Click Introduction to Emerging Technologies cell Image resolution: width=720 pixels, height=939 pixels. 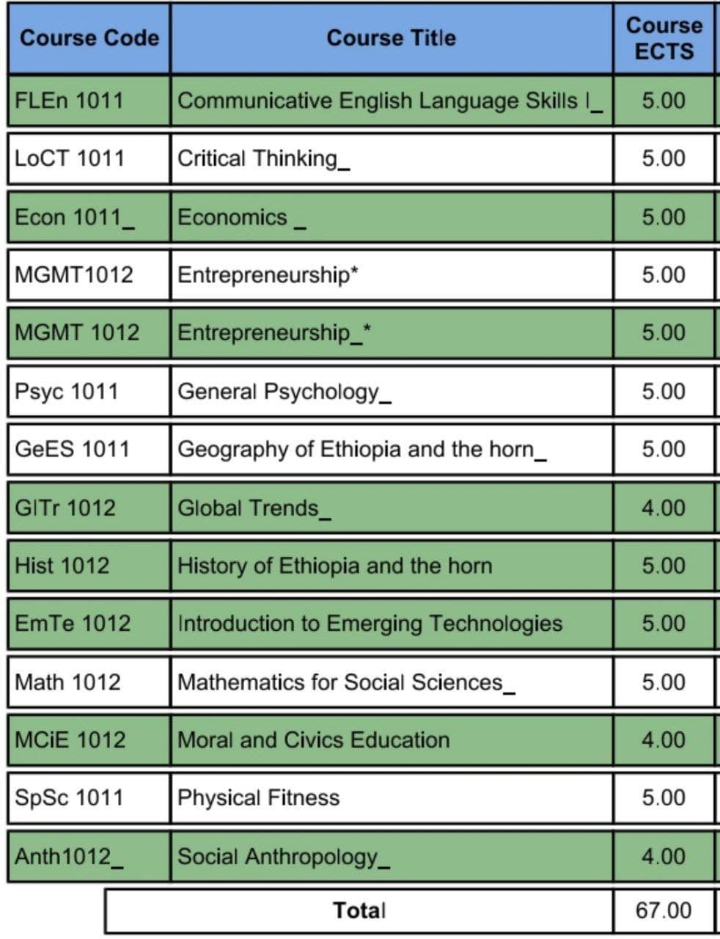392,624
